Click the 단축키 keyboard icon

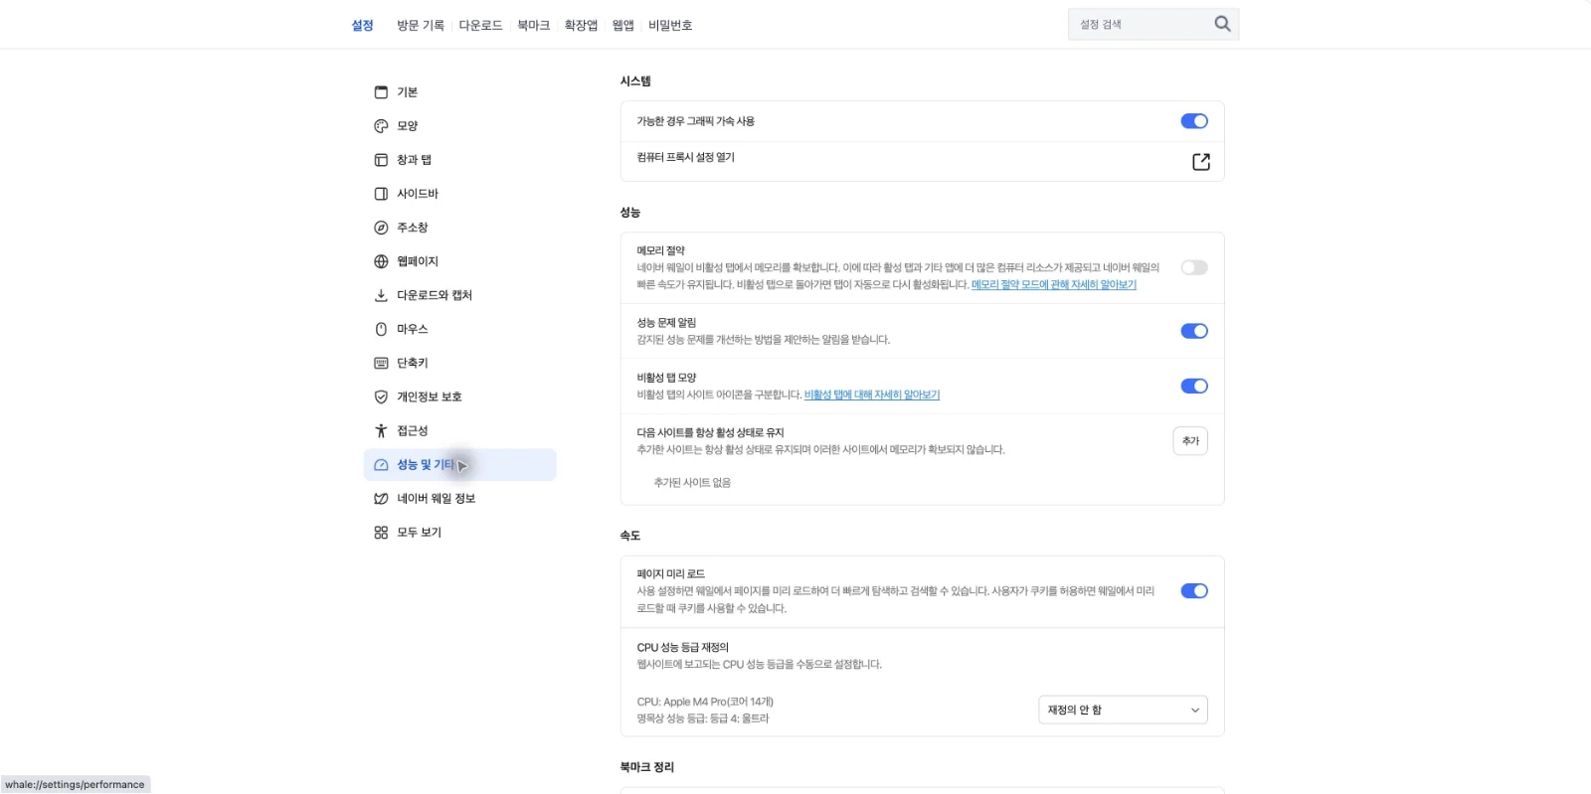[x=381, y=363]
